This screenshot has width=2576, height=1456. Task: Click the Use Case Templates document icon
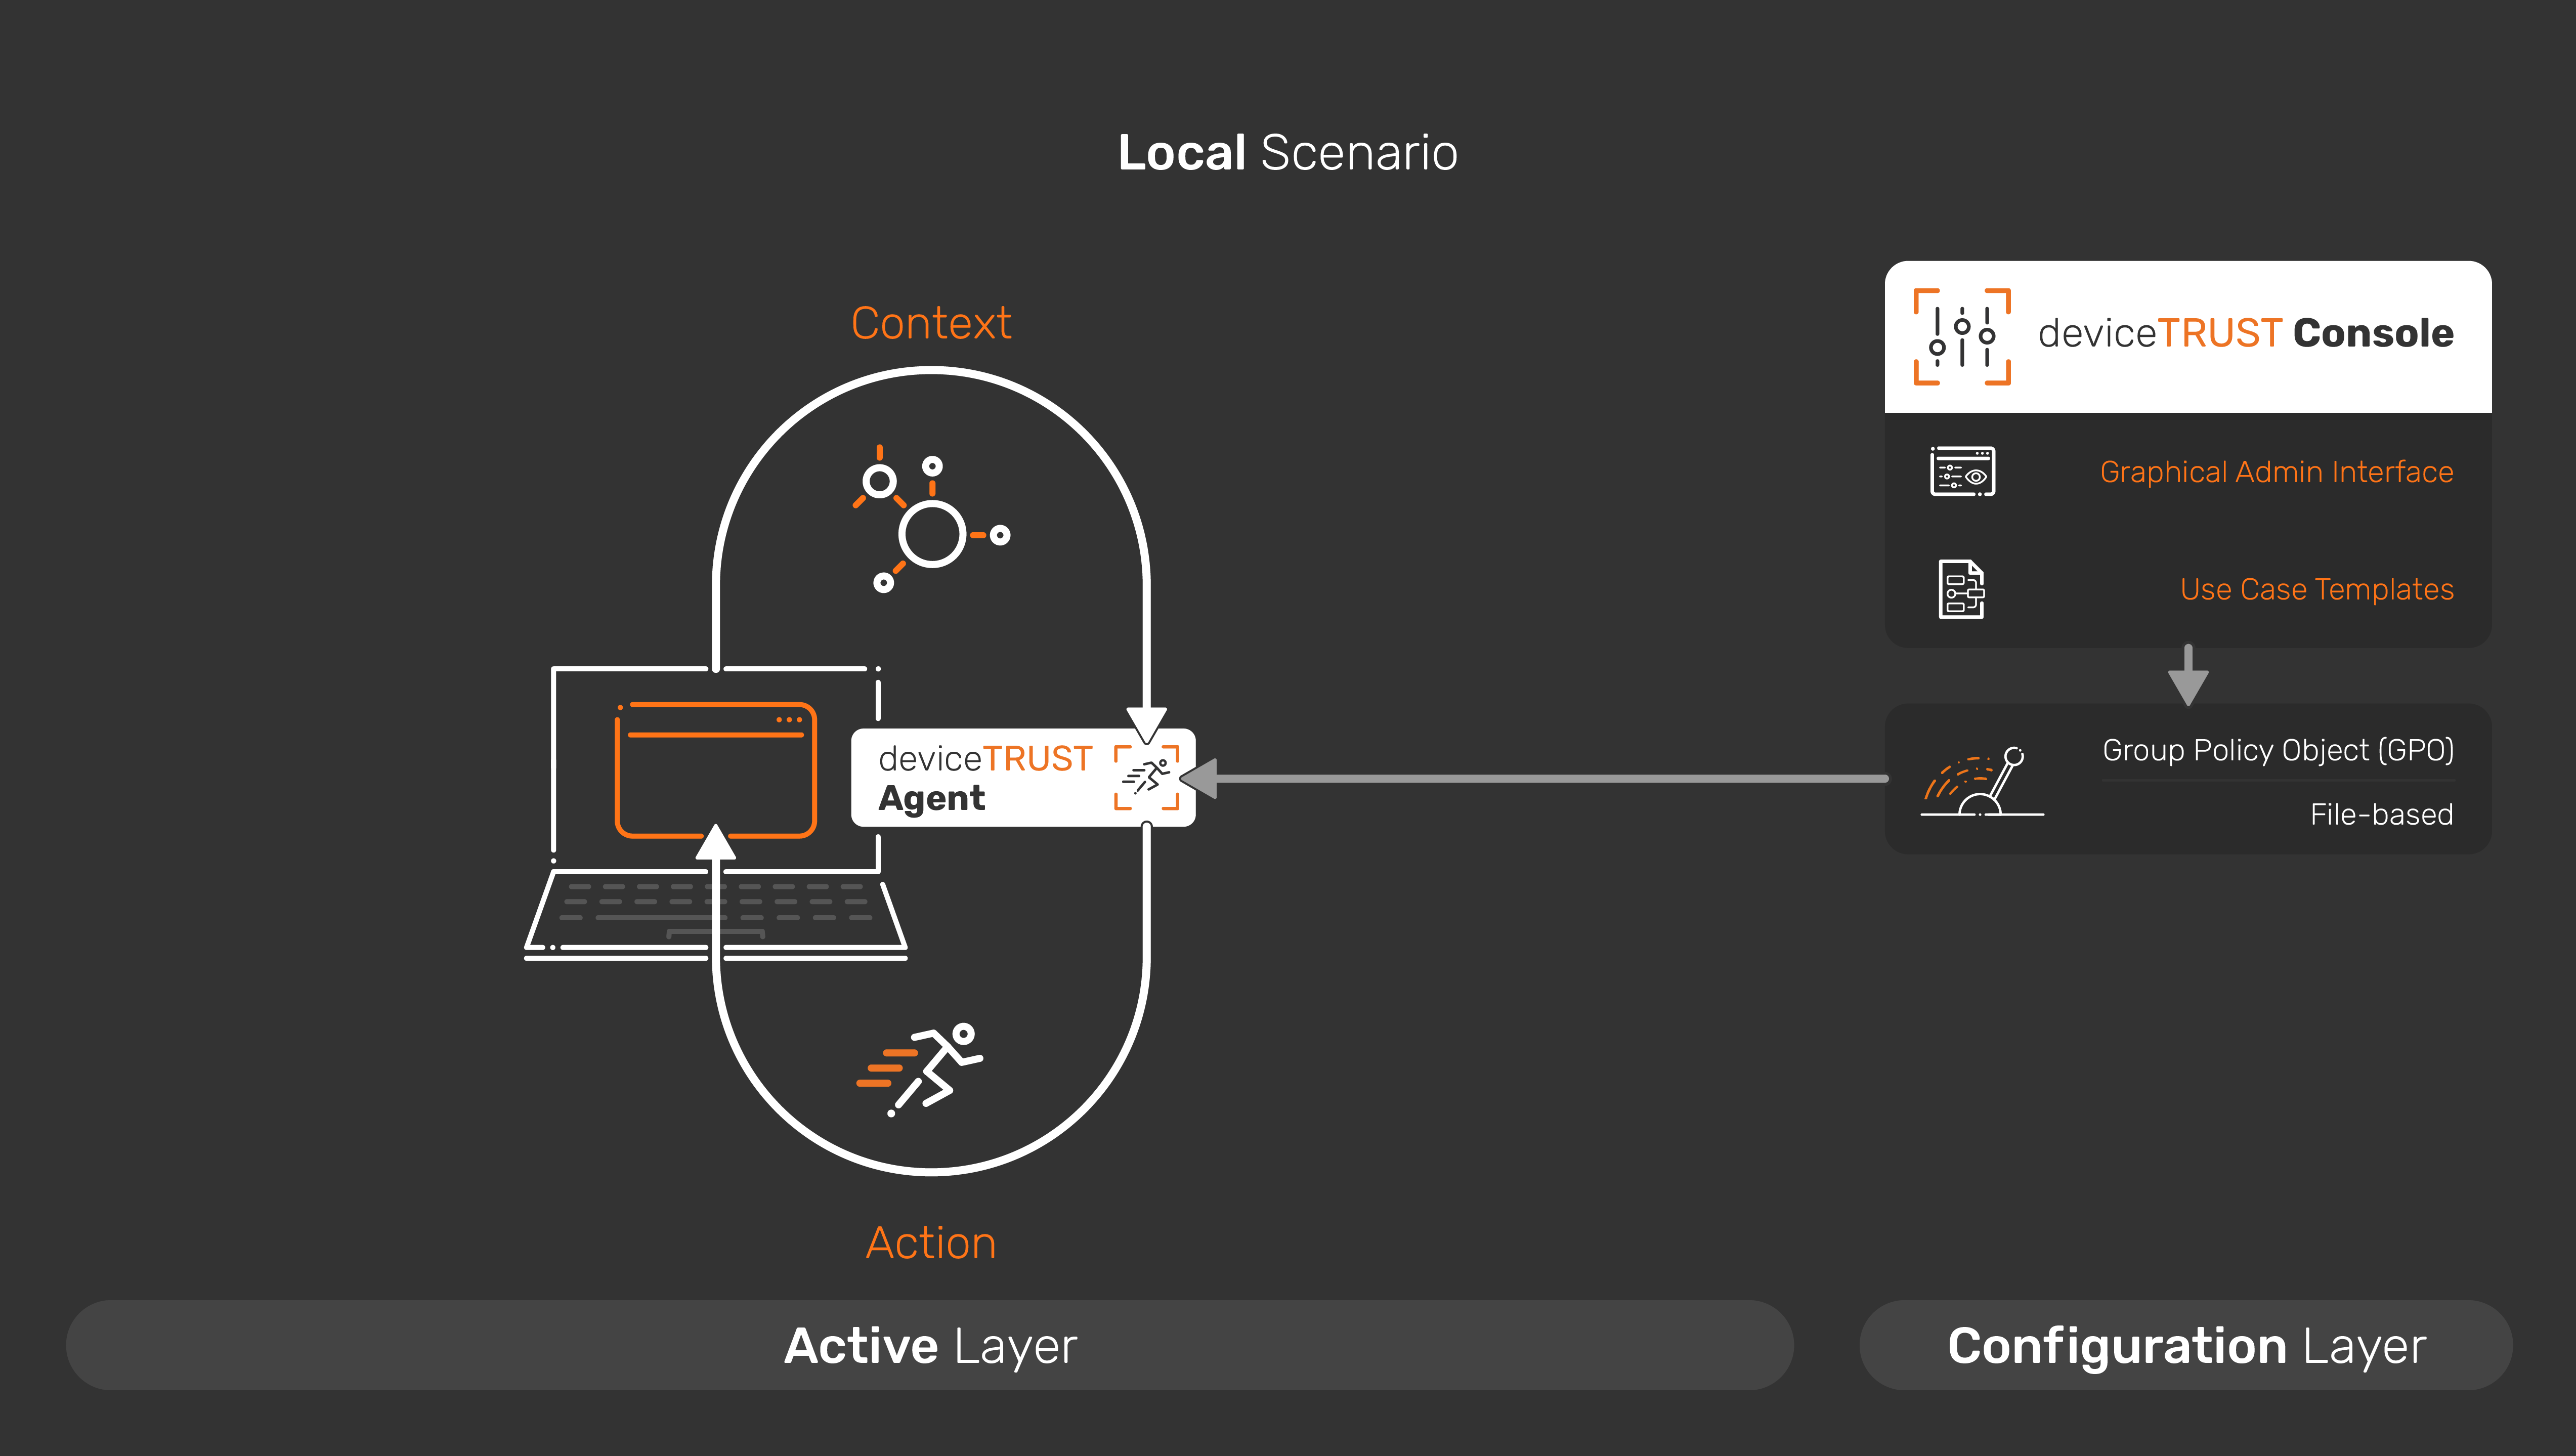coord(1962,590)
